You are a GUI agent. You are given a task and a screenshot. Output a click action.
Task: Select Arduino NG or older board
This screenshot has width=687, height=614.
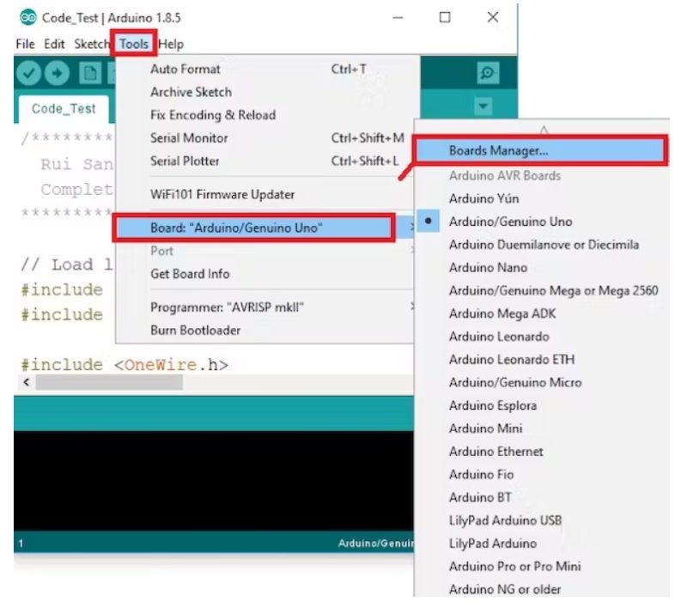click(542, 589)
